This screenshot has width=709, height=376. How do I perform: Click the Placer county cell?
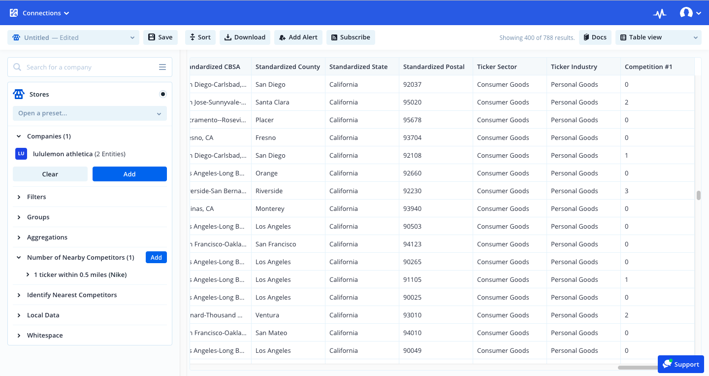pyautogui.click(x=288, y=120)
